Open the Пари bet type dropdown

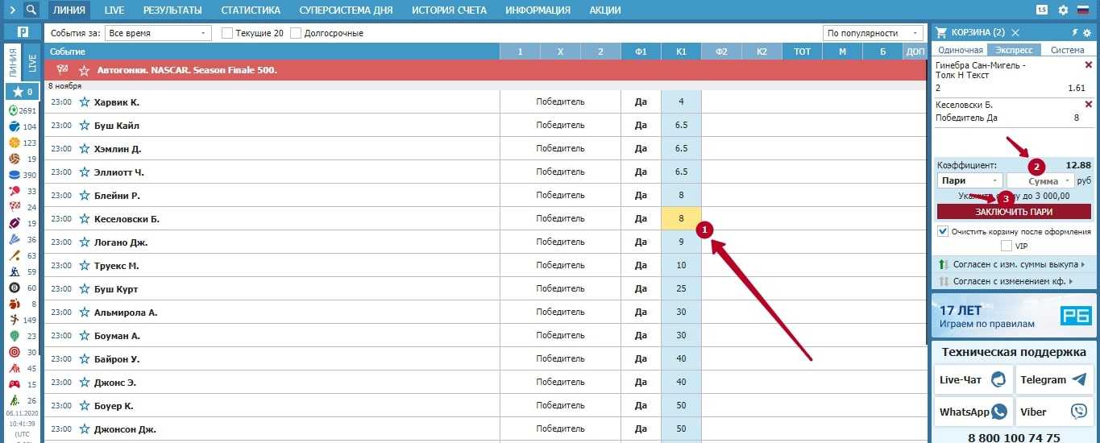970,181
